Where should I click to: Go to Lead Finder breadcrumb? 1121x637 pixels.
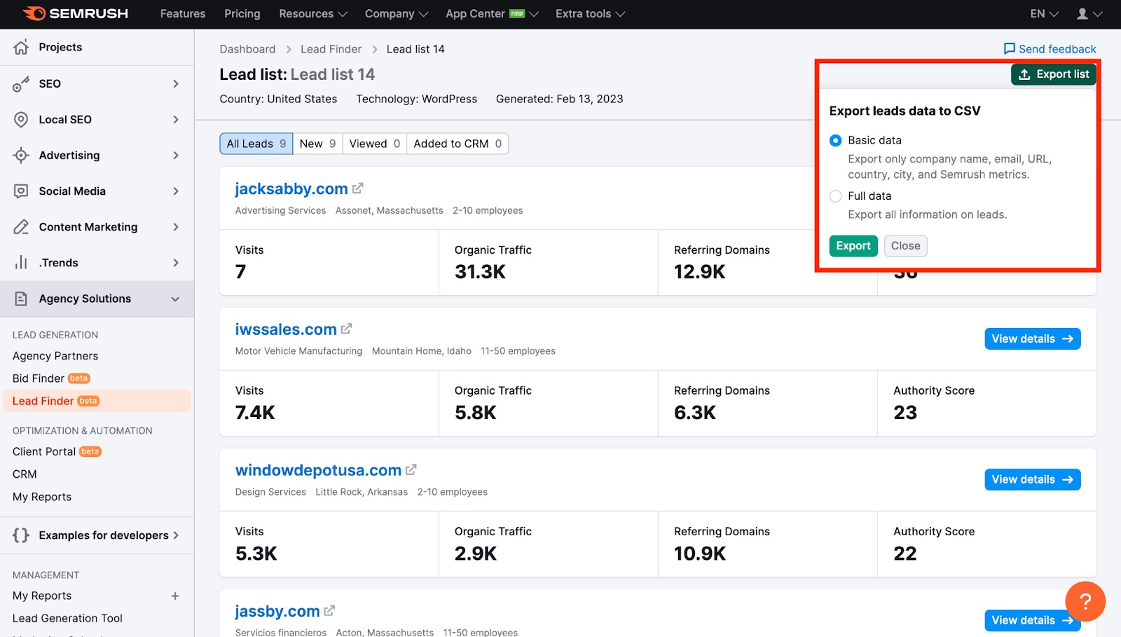[x=331, y=49]
